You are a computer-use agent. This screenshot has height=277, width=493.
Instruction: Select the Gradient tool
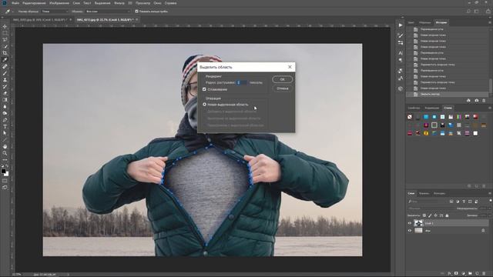coord(5,100)
